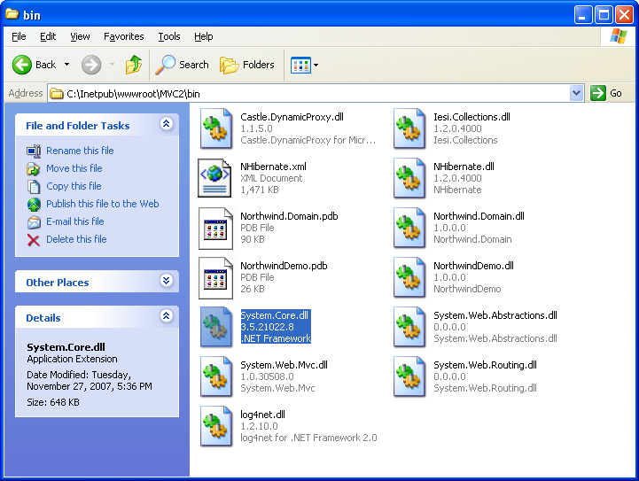Image resolution: width=639 pixels, height=481 pixels.
Task: Click the highlighted System.Core.dll name
Action: pos(274,315)
